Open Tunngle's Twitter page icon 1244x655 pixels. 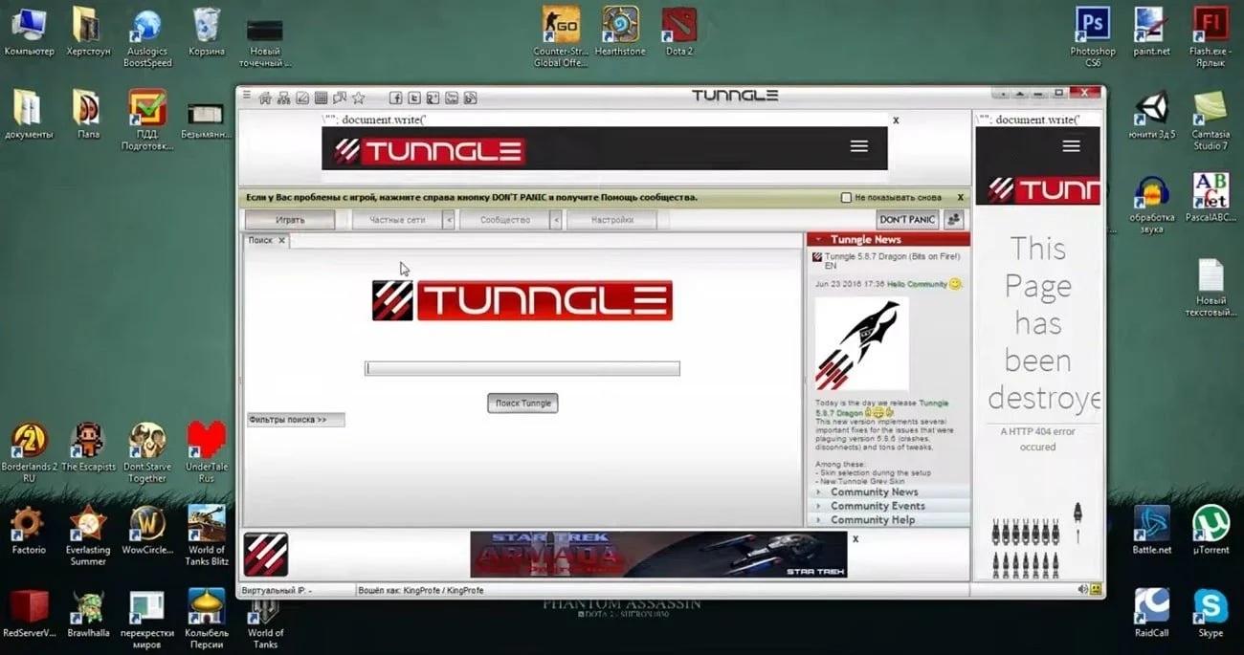coord(414,98)
